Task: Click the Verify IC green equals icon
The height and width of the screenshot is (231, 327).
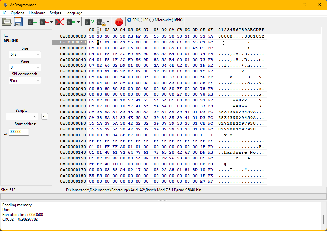Action: [x=71, y=22]
